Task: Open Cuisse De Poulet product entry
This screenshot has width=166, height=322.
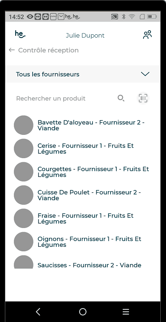Action: 83,195
